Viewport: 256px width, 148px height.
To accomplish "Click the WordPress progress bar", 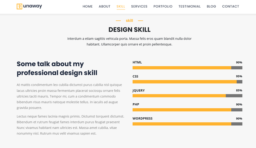I will click(x=187, y=124).
